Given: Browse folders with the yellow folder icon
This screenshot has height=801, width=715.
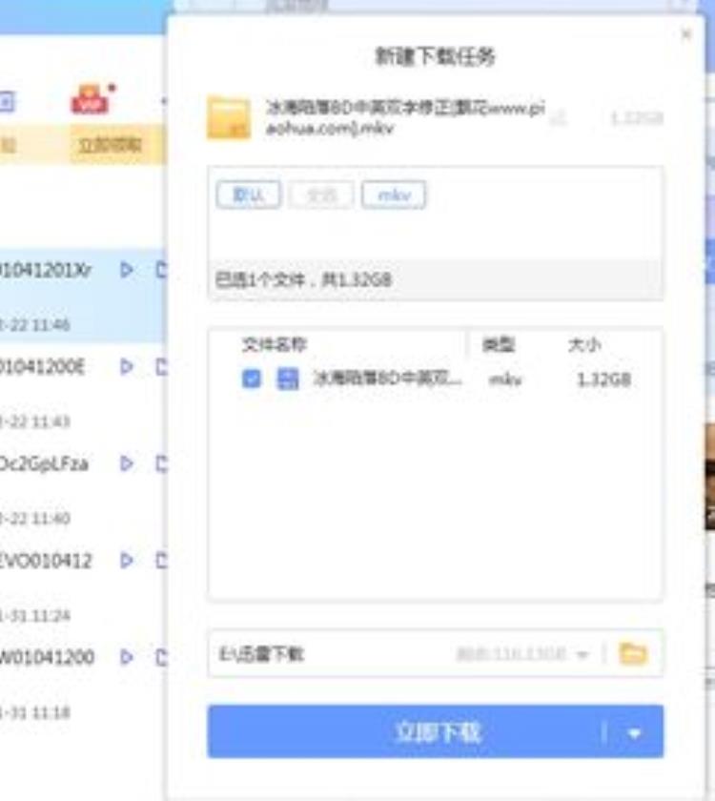Looking at the screenshot, I should (633, 654).
